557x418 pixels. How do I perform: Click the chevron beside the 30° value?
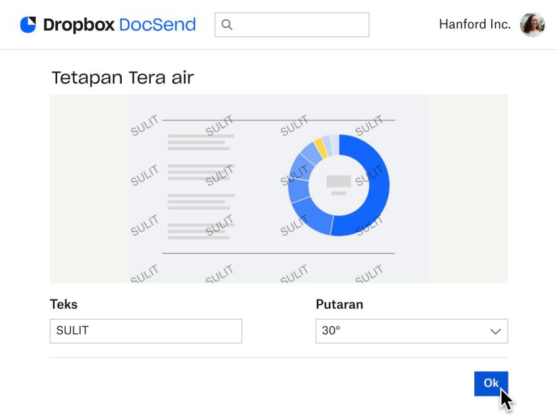tap(495, 331)
